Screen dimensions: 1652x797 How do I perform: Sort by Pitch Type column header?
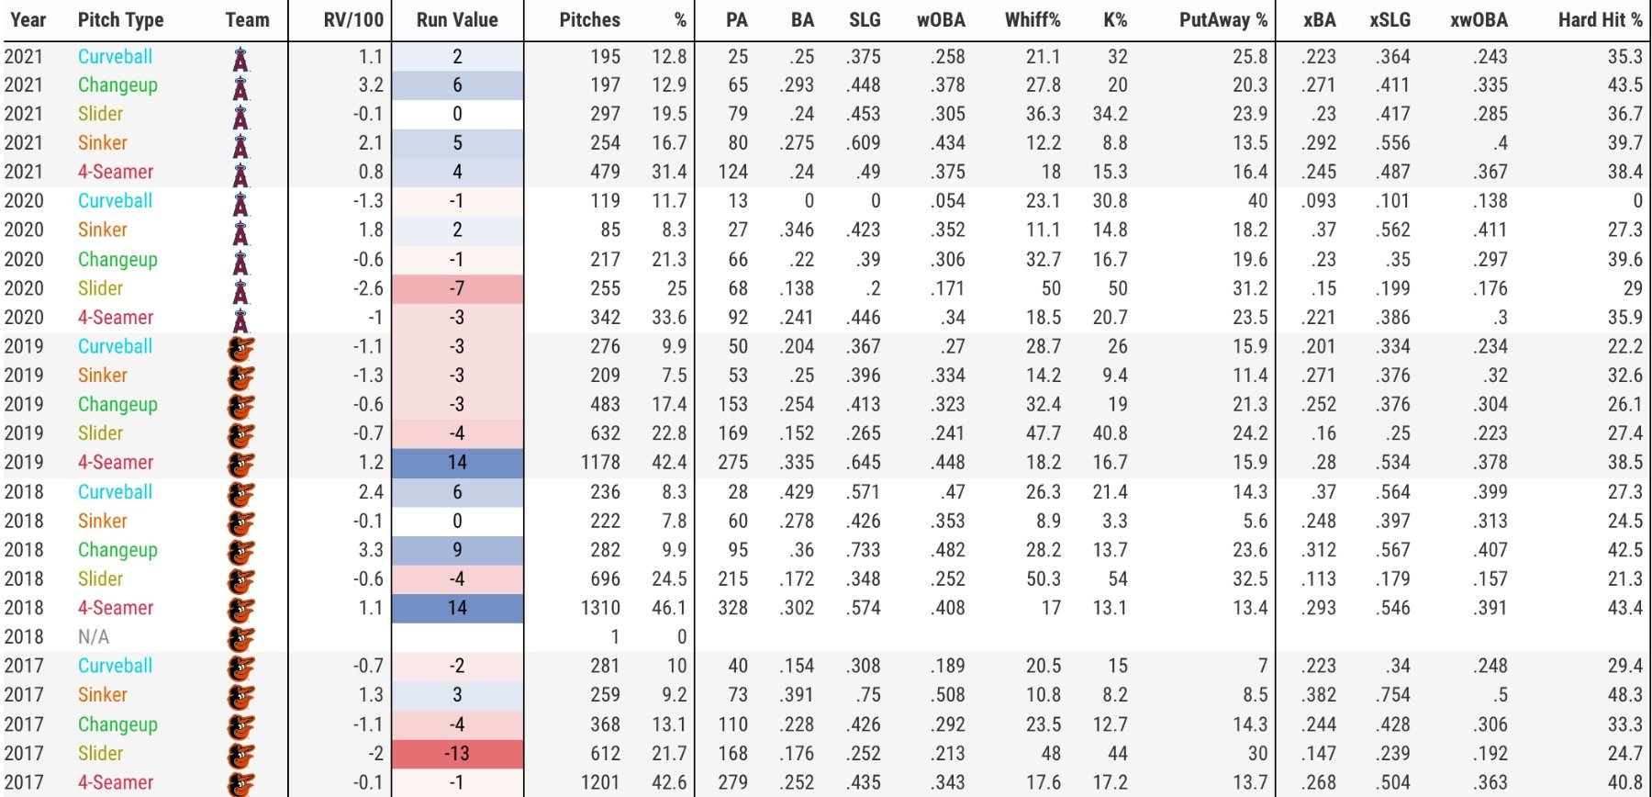[120, 19]
